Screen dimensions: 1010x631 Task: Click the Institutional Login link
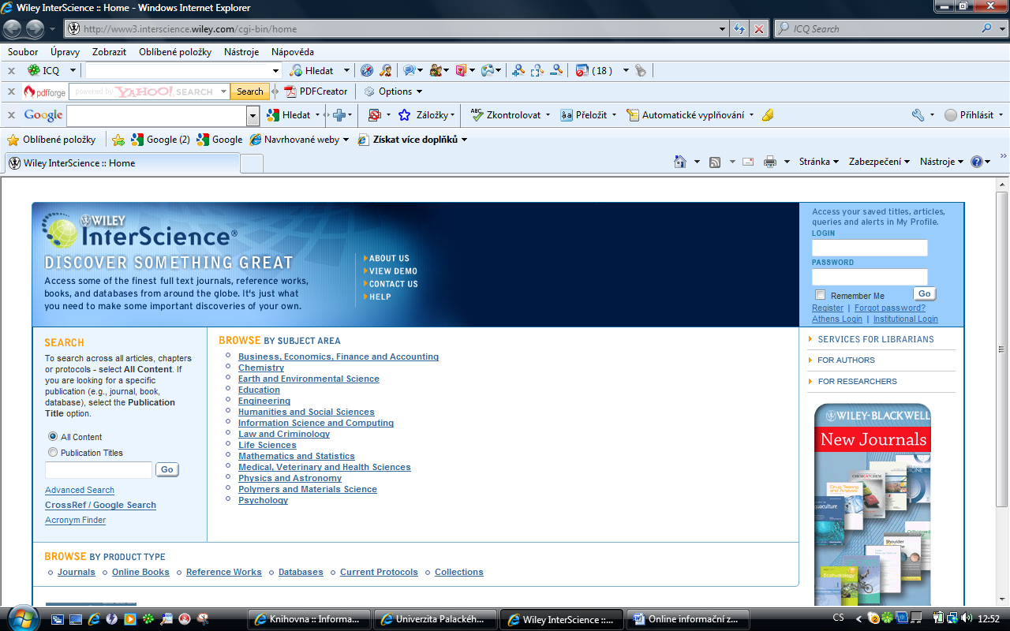[x=905, y=319]
